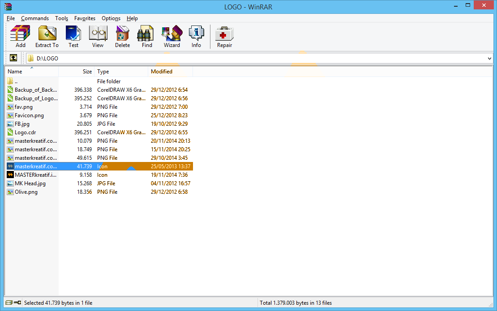Click the WinRAR title bar app icon
This screenshot has height=311, width=497.
(8, 6)
